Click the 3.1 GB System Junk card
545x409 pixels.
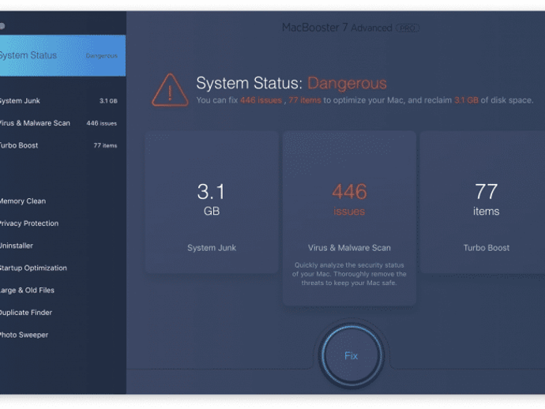click(x=212, y=202)
